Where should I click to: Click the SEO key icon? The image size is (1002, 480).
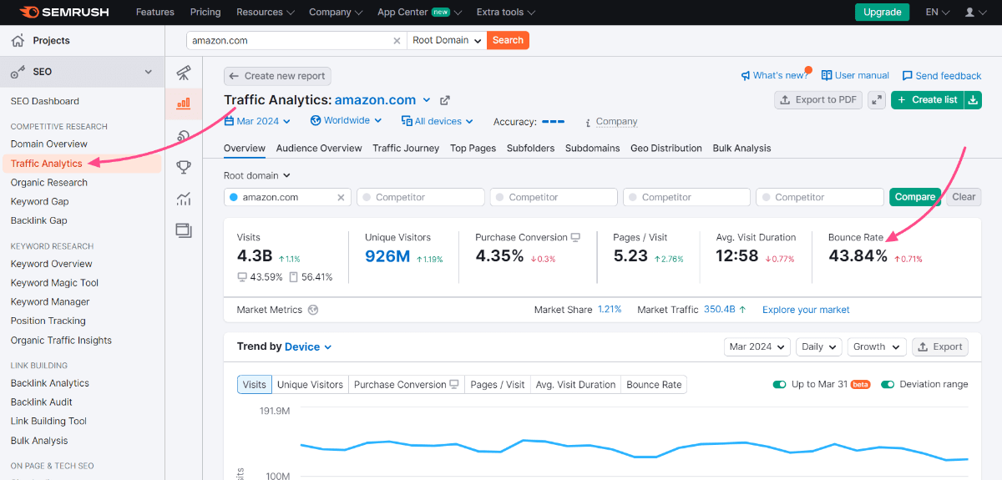(x=18, y=72)
